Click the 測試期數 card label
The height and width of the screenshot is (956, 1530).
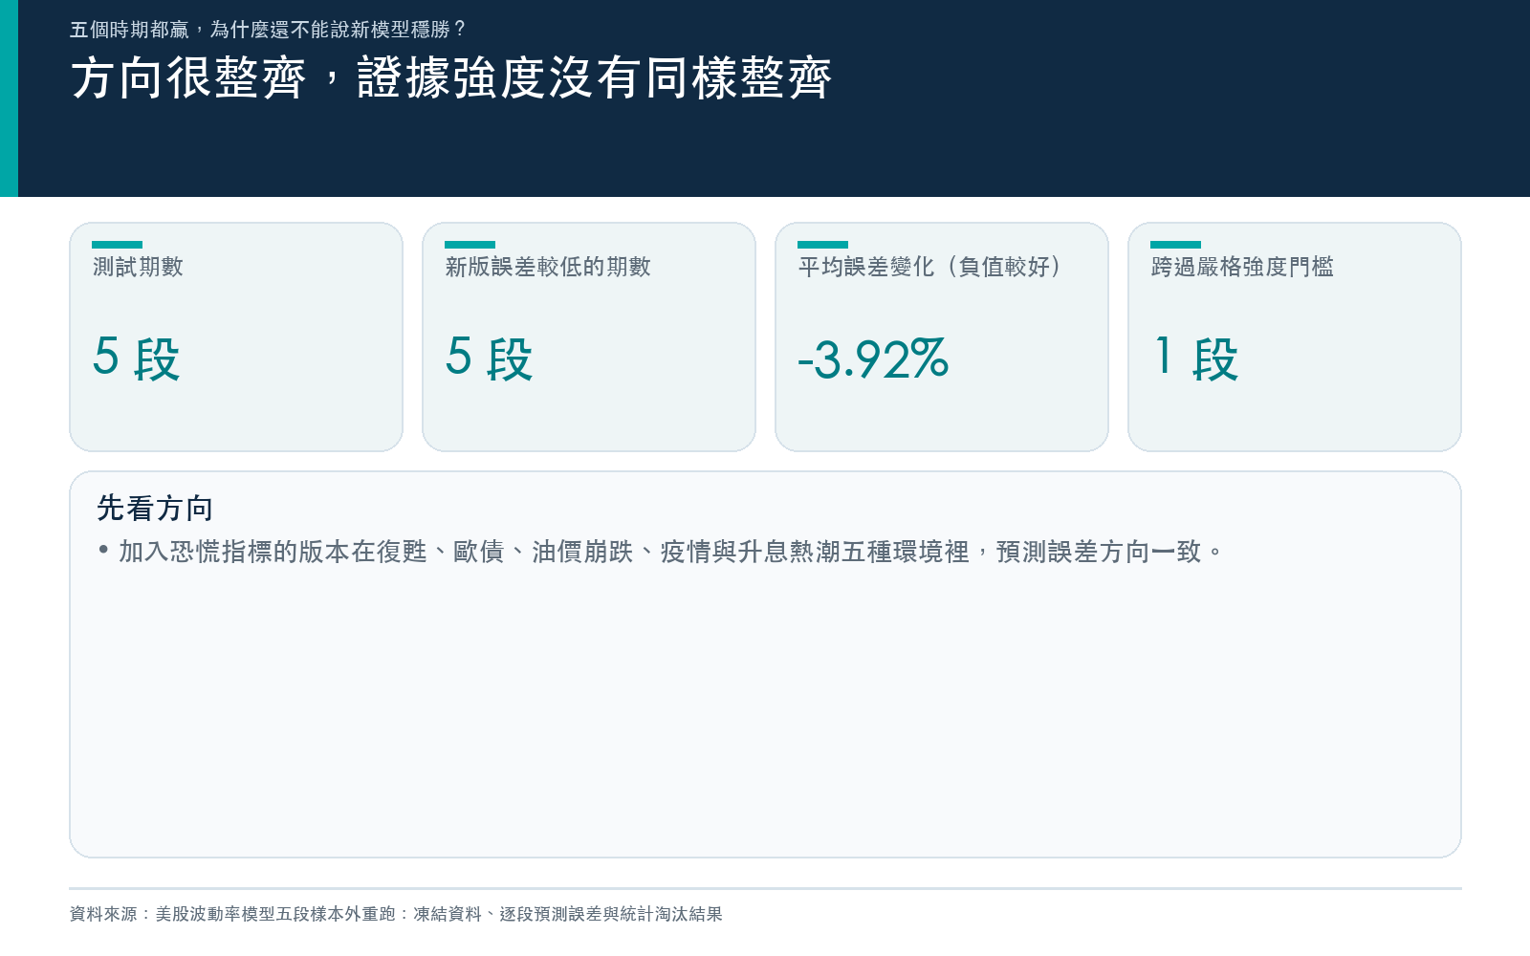tap(138, 267)
